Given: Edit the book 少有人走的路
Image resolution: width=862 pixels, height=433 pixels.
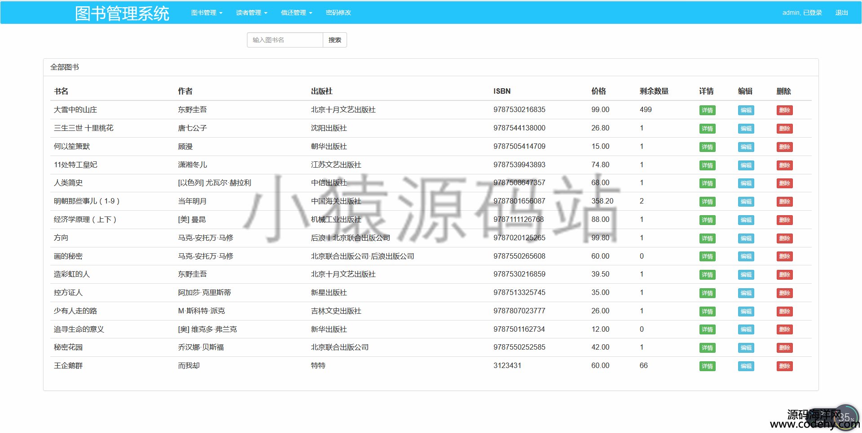Looking at the screenshot, I should point(746,312).
